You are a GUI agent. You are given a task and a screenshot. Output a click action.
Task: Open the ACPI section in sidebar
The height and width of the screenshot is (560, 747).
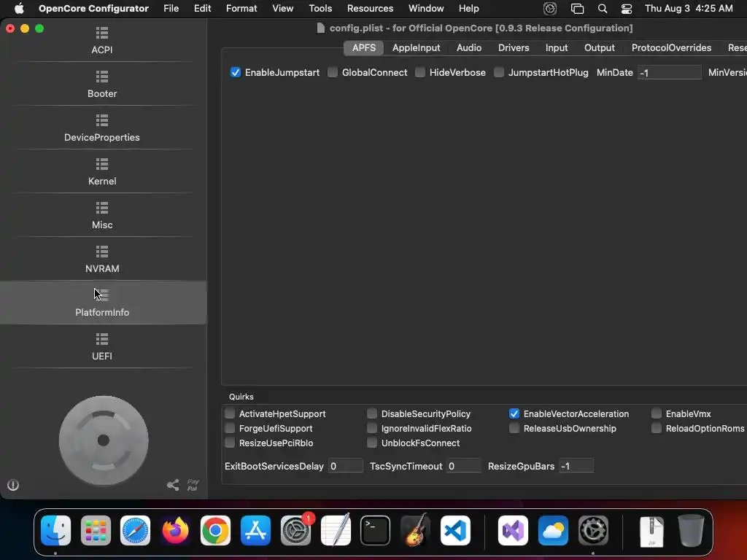(102, 41)
